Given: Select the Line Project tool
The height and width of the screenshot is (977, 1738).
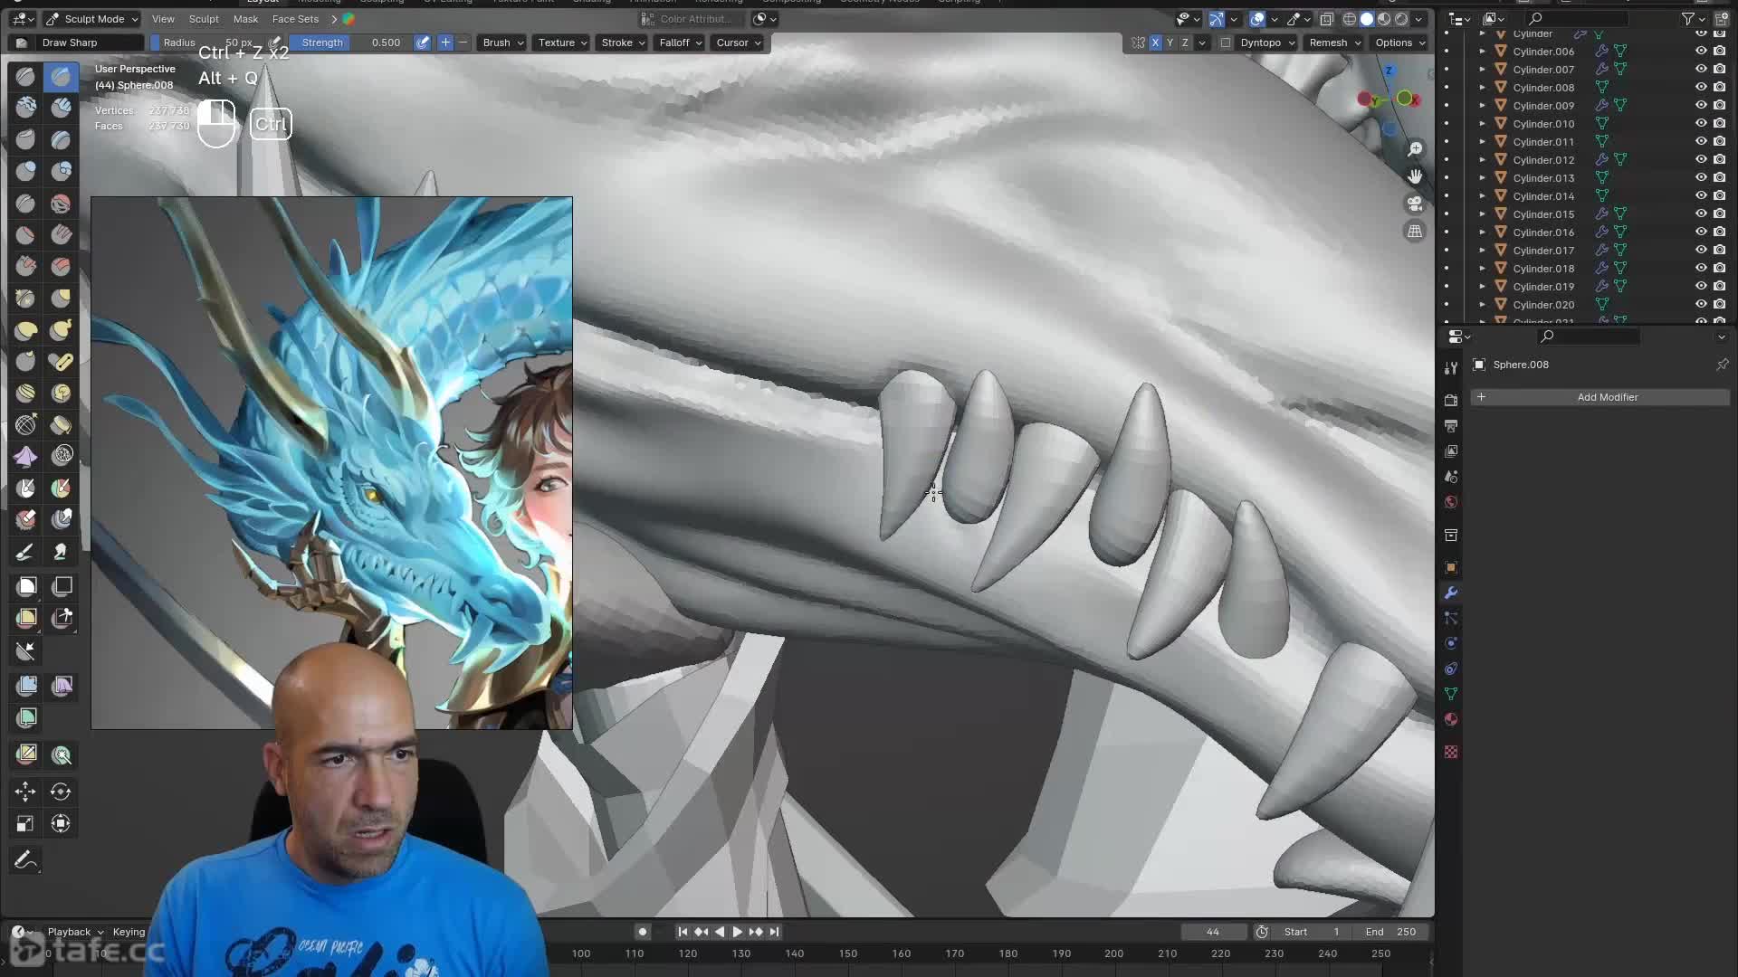Looking at the screenshot, I should pos(25,650).
